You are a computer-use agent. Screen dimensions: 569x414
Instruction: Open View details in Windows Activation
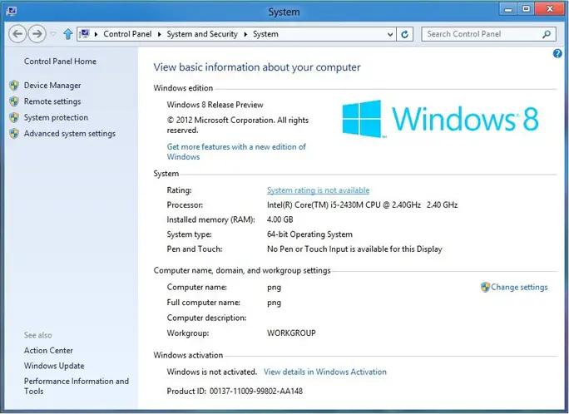pos(325,372)
